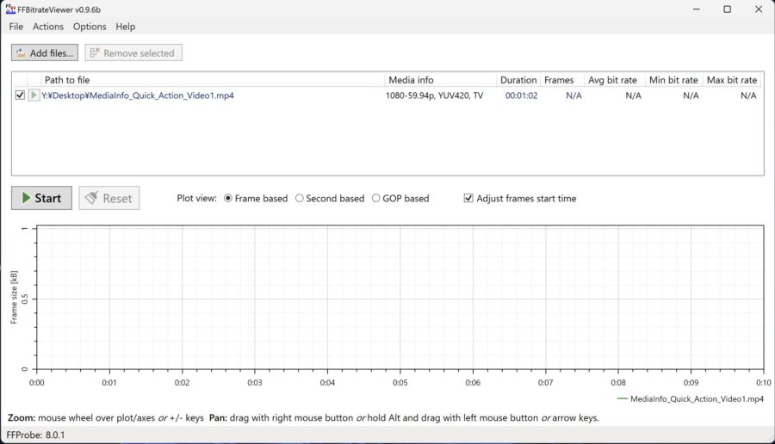Image resolution: width=775 pixels, height=444 pixels.
Task: Open the Options menu
Action: coord(90,27)
